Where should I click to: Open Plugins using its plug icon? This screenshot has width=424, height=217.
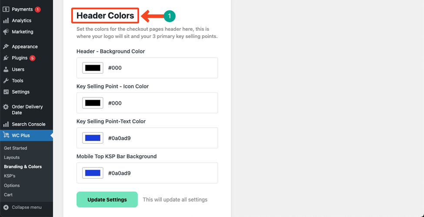pyautogui.click(x=6, y=58)
